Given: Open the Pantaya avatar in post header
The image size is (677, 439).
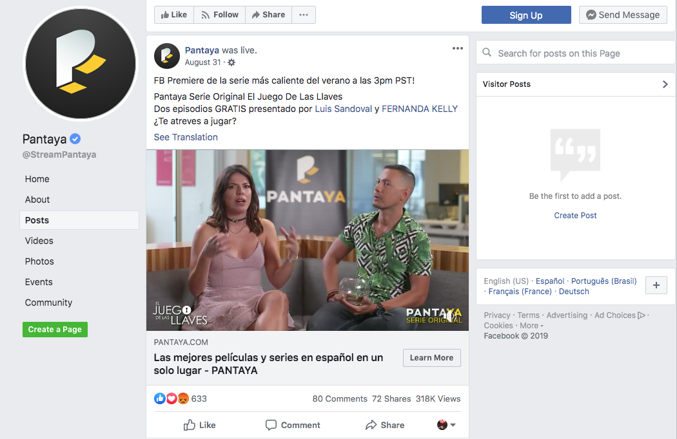Looking at the screenshot, I should click(166, 56).
